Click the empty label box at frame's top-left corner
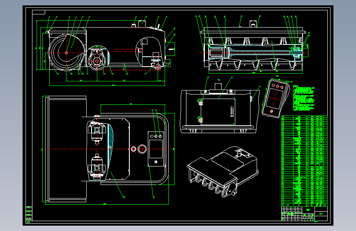 39,12
